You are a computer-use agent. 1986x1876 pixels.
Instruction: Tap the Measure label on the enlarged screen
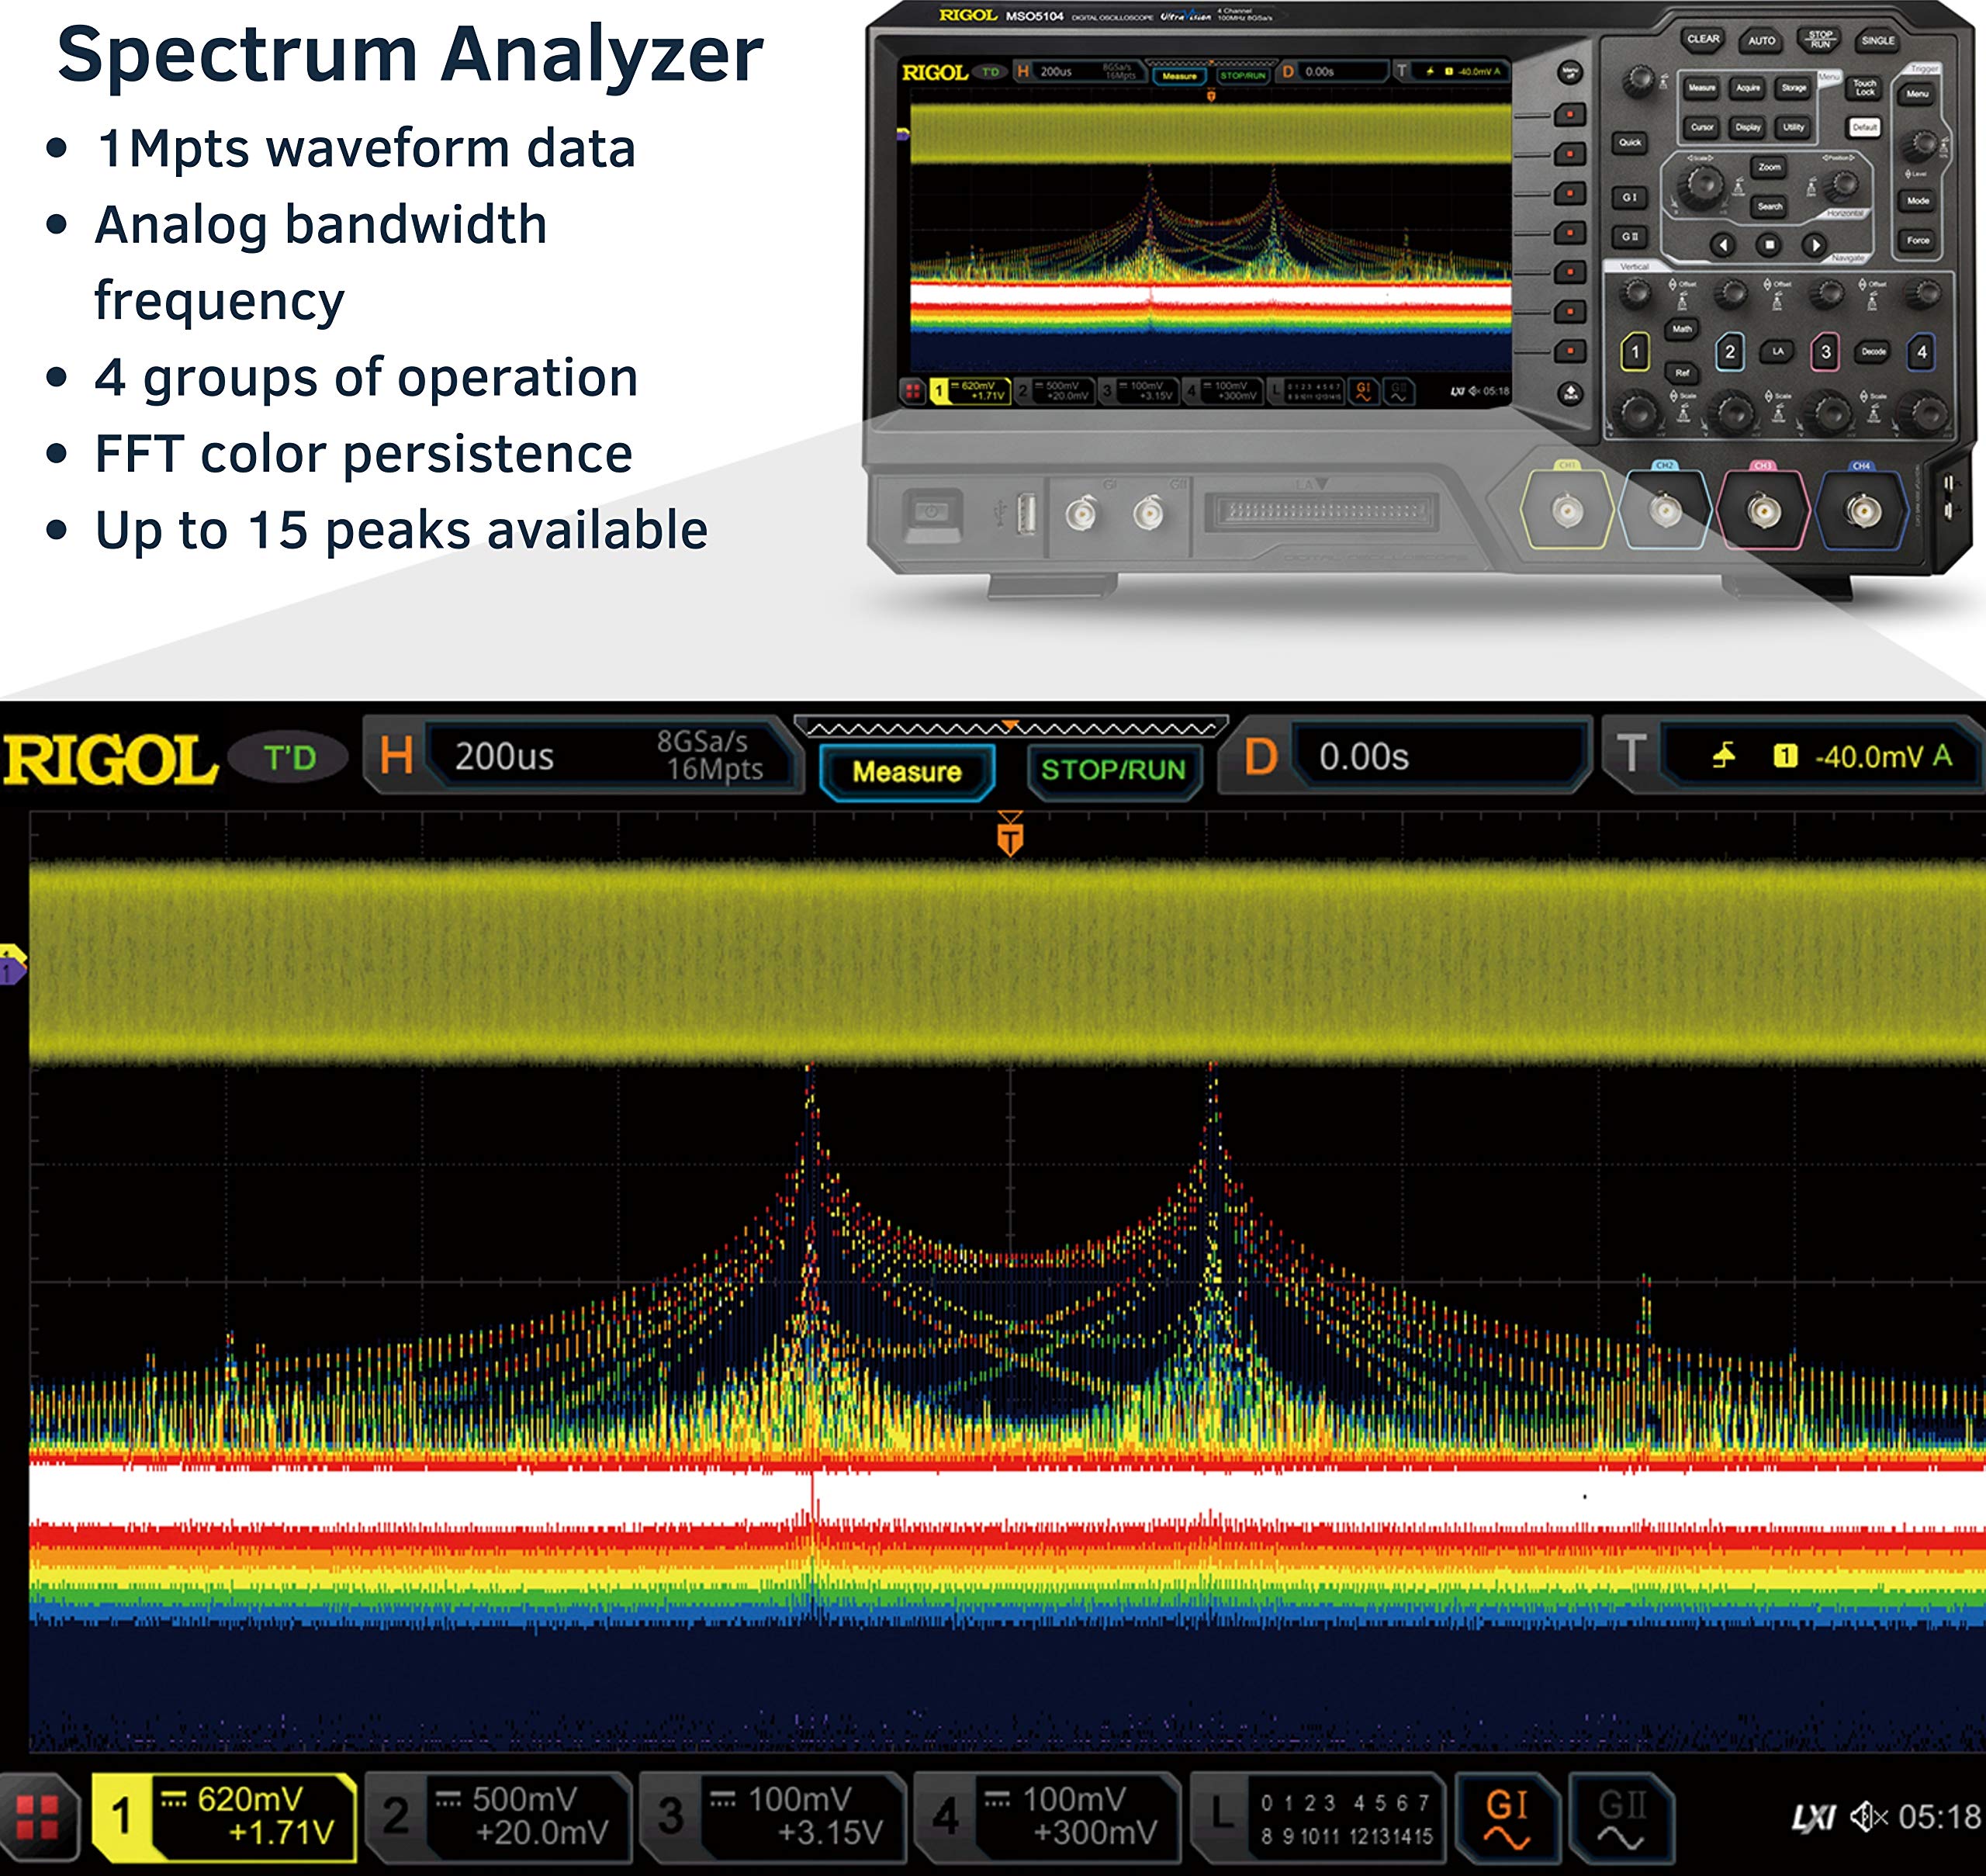(x=906, y=771)
